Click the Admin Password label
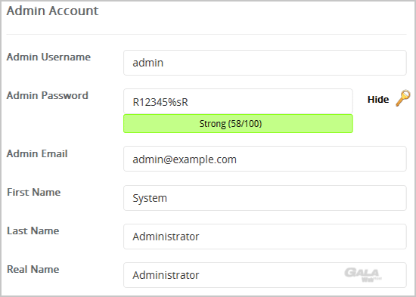Image resolution: width=416 pixels, height=297 pixels. [x=47, y=95]
